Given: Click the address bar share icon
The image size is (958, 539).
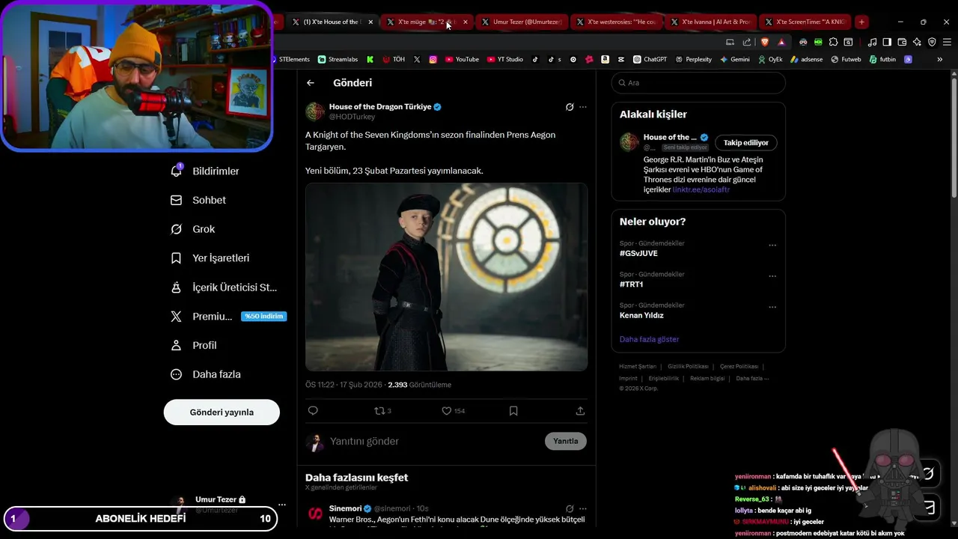Looking at the screenshot, I should pos(747,42).
